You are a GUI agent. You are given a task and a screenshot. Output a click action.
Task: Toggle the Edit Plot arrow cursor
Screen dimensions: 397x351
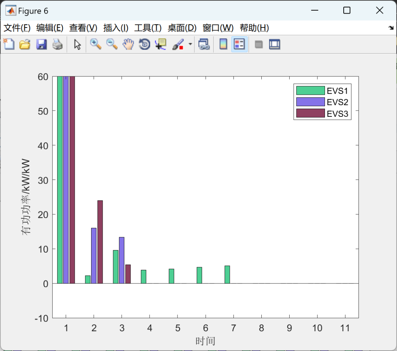click(x=77, y=44)
